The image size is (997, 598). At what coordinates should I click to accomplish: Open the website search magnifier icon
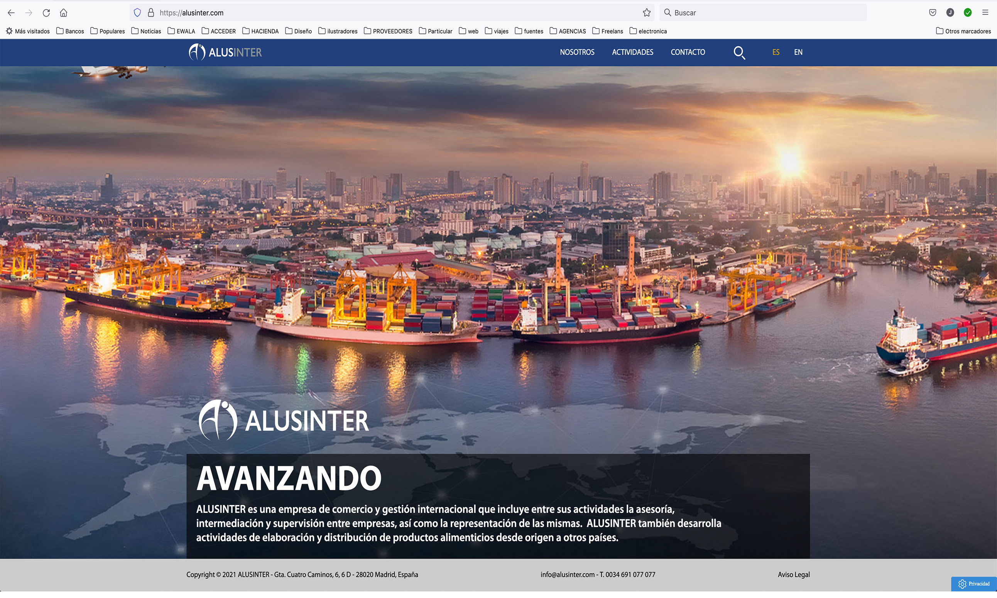tap(738, 53)
